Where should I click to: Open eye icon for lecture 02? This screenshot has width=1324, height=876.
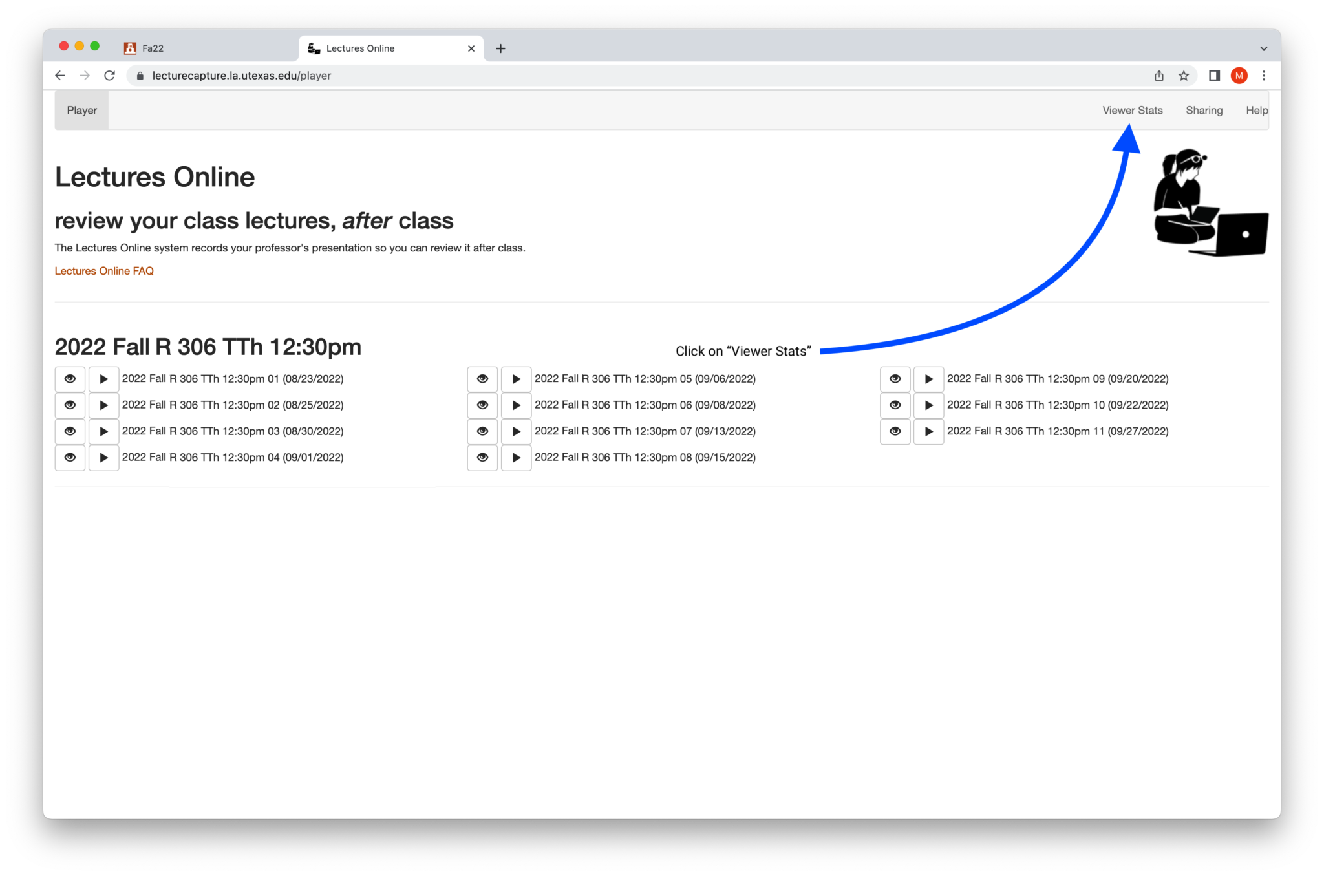coord(70,405)
